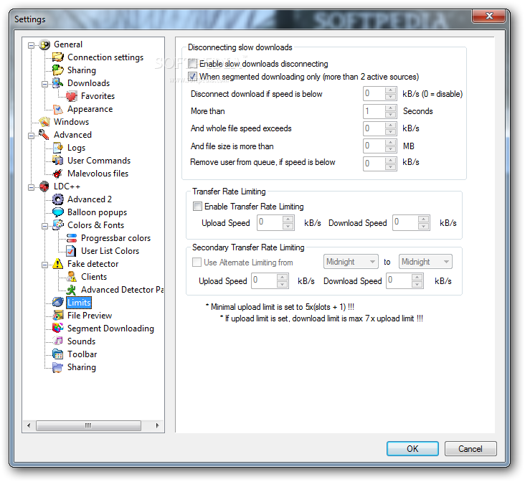Toggle Use Alternate Limiting from checkbox
The image size is (525, 482).
197,263
